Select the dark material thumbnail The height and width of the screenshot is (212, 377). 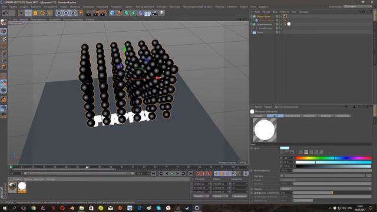tap(12, 187)
